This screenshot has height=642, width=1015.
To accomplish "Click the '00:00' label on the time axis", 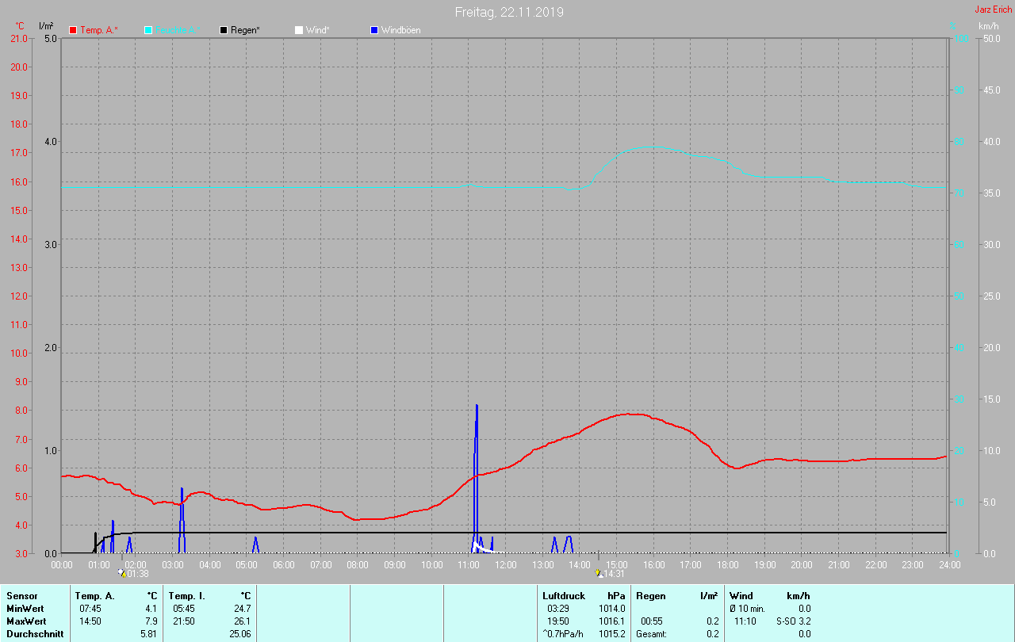I will pyautogui.click(x=62, y=564).
